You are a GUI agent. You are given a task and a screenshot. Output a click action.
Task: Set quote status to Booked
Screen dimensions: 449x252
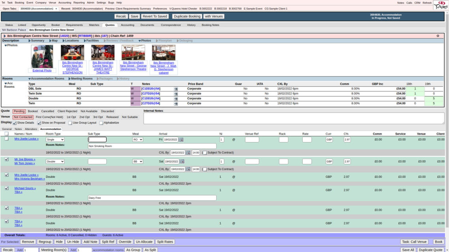point(33,111)
